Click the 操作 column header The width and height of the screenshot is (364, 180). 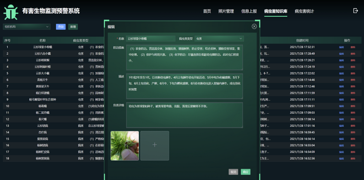click(x=347, y=40)
